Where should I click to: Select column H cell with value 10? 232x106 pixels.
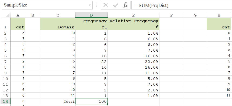[219, 90]
